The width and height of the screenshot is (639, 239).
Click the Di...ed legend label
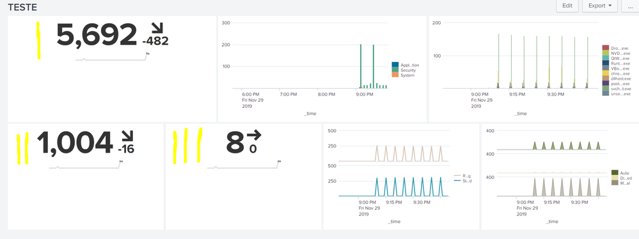point(626,178)
